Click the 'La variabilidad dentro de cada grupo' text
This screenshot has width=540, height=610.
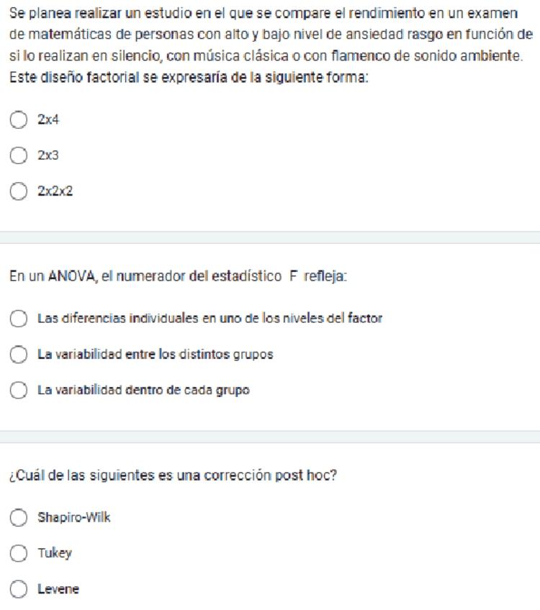[143, 390]
